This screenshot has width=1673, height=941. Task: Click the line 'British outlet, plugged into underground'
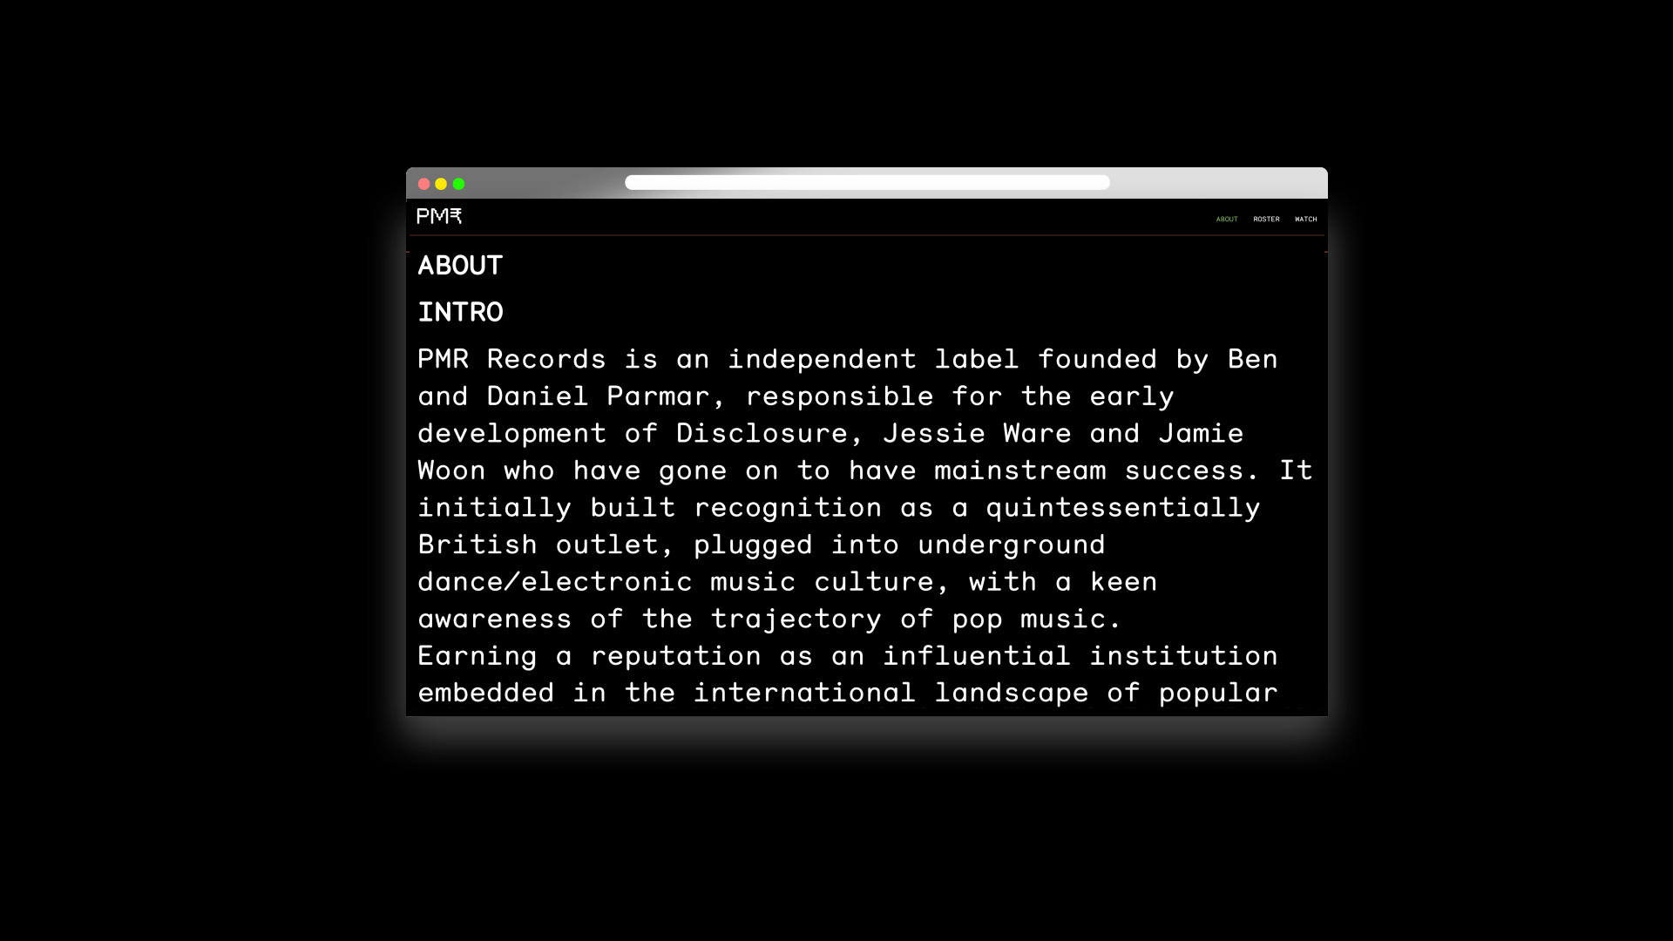762,545
